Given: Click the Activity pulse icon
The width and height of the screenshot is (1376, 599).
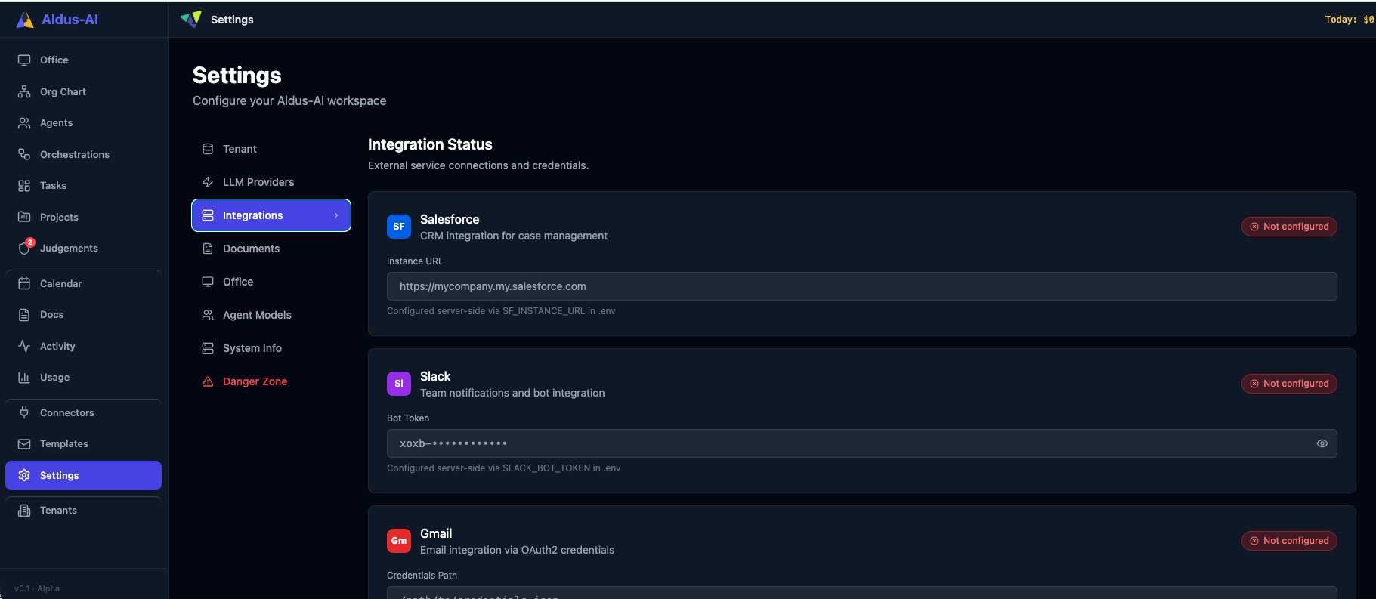Looking at the screenshot, I should coord(24,346).
